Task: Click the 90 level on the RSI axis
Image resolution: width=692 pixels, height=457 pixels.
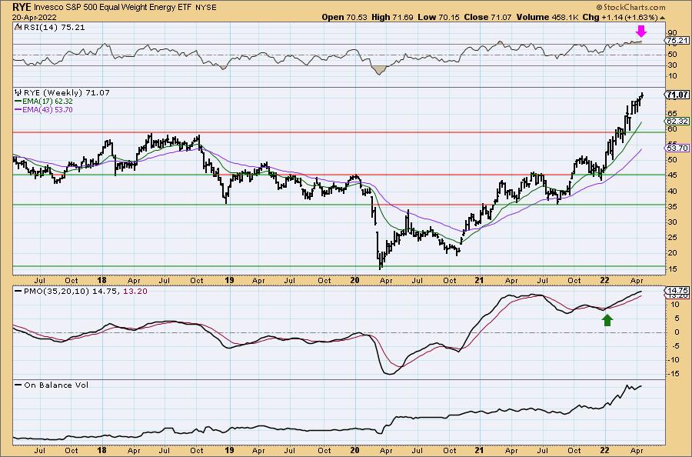Action: click(673, 33)
